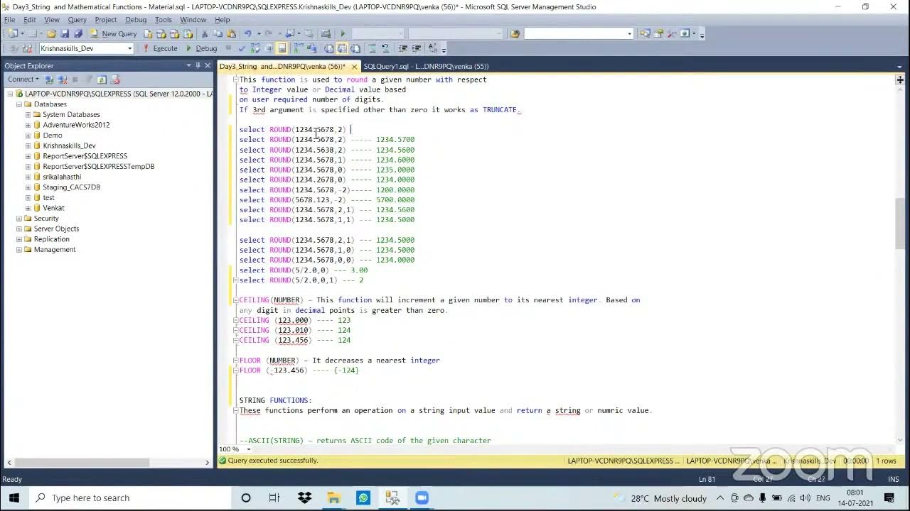Click the Debug button
This screenshot has height=511, width=910.
click(x=201, y=48)
